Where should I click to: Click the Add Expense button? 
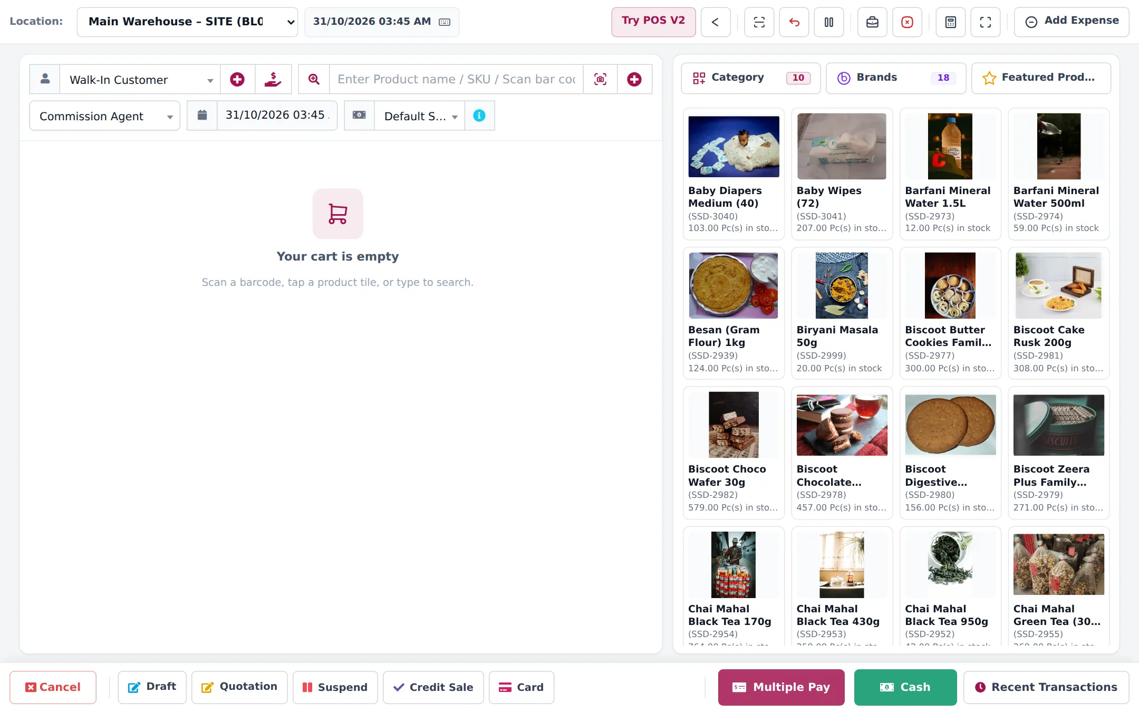(1072, 22)
